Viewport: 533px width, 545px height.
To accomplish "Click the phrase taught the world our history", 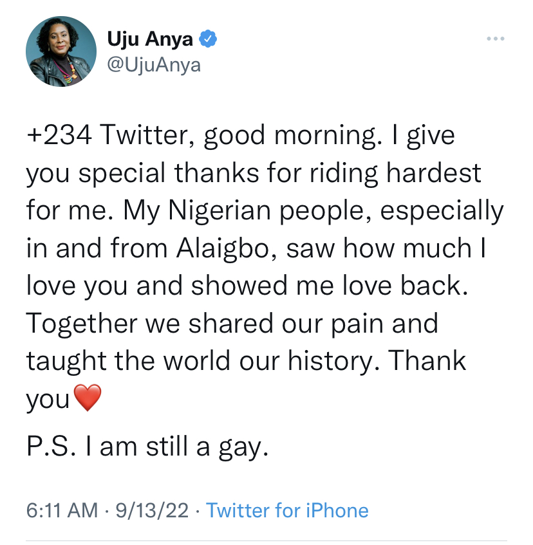I will click(x=203, y=362).
